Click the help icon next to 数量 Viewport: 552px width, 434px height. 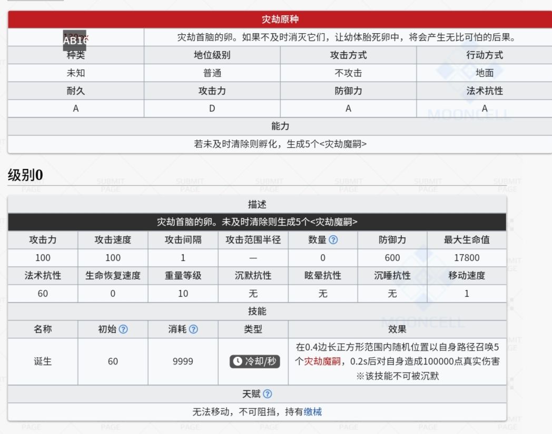click(333, 240)
